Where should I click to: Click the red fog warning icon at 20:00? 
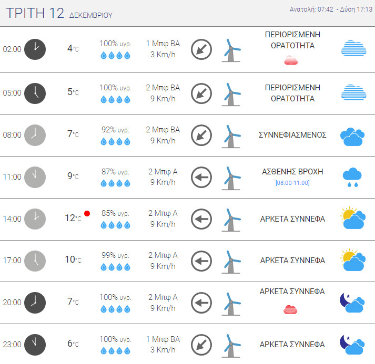click(x=291, y=308)
